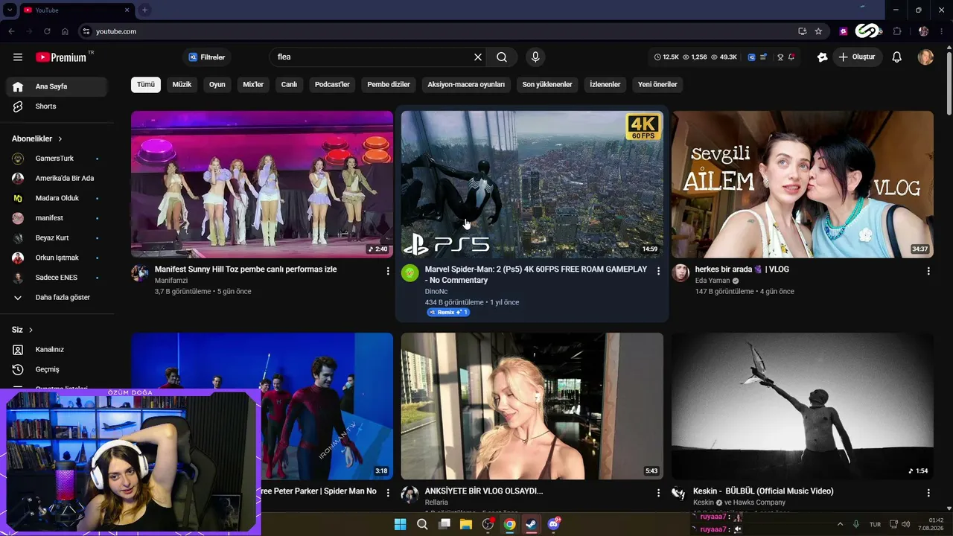
Task: Click the vidIQ Filtreler button
Action: [206, 57]
